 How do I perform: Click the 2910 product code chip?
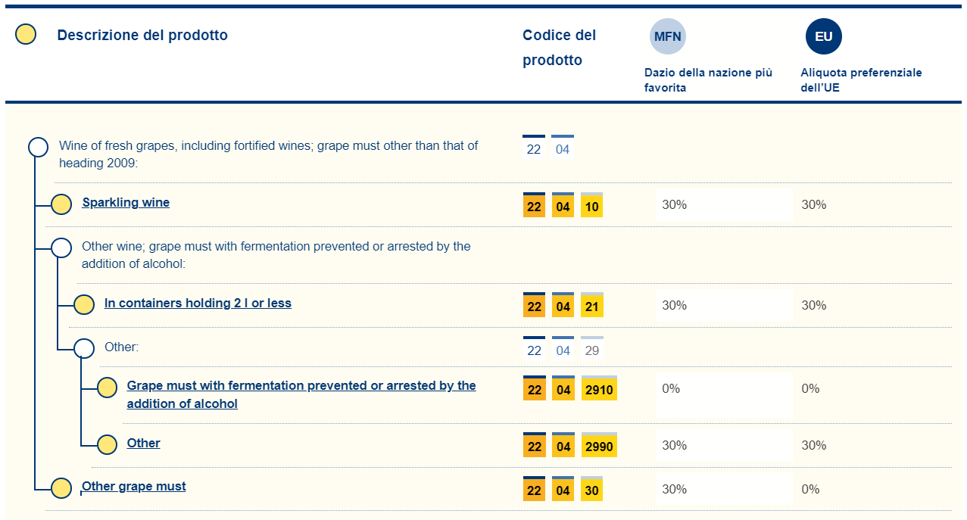click(599, 390)
